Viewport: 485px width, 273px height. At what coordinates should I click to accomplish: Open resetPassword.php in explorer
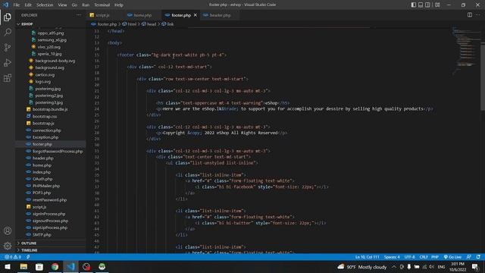coord(49,200)
